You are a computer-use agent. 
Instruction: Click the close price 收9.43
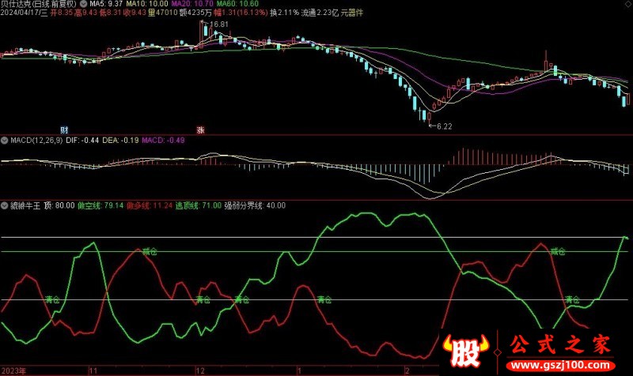click(x=135, y=13)
